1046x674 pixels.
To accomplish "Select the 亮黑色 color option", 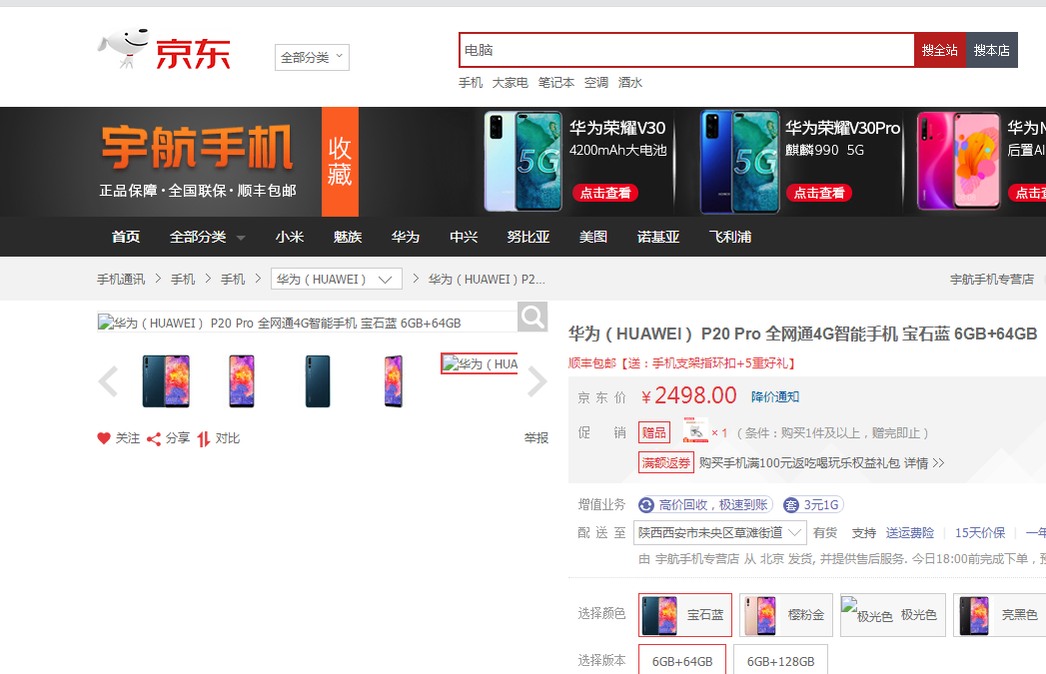I will 999,615.
